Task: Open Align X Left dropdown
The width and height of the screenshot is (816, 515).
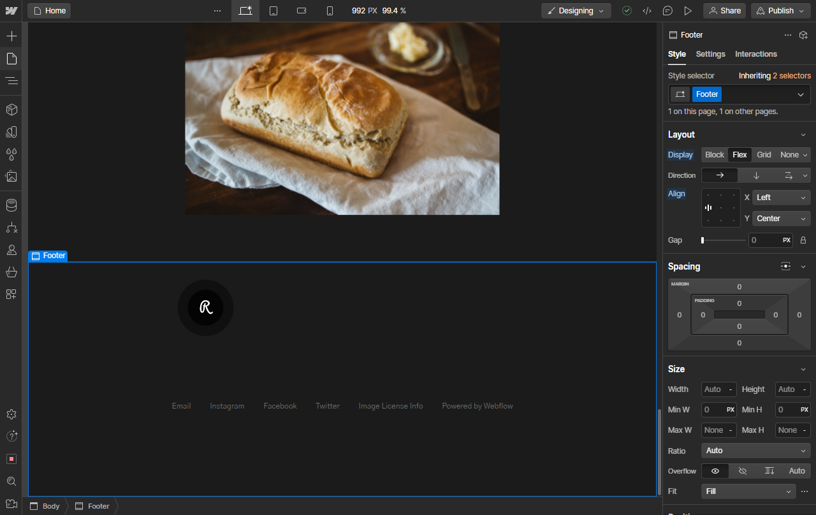Action: tap(781, 198)
